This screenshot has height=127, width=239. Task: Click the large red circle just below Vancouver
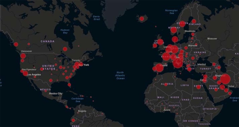point(23,56)
